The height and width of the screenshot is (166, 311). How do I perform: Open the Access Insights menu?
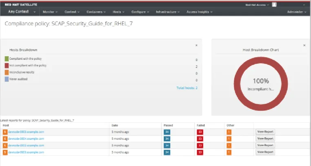pos(199,12)
